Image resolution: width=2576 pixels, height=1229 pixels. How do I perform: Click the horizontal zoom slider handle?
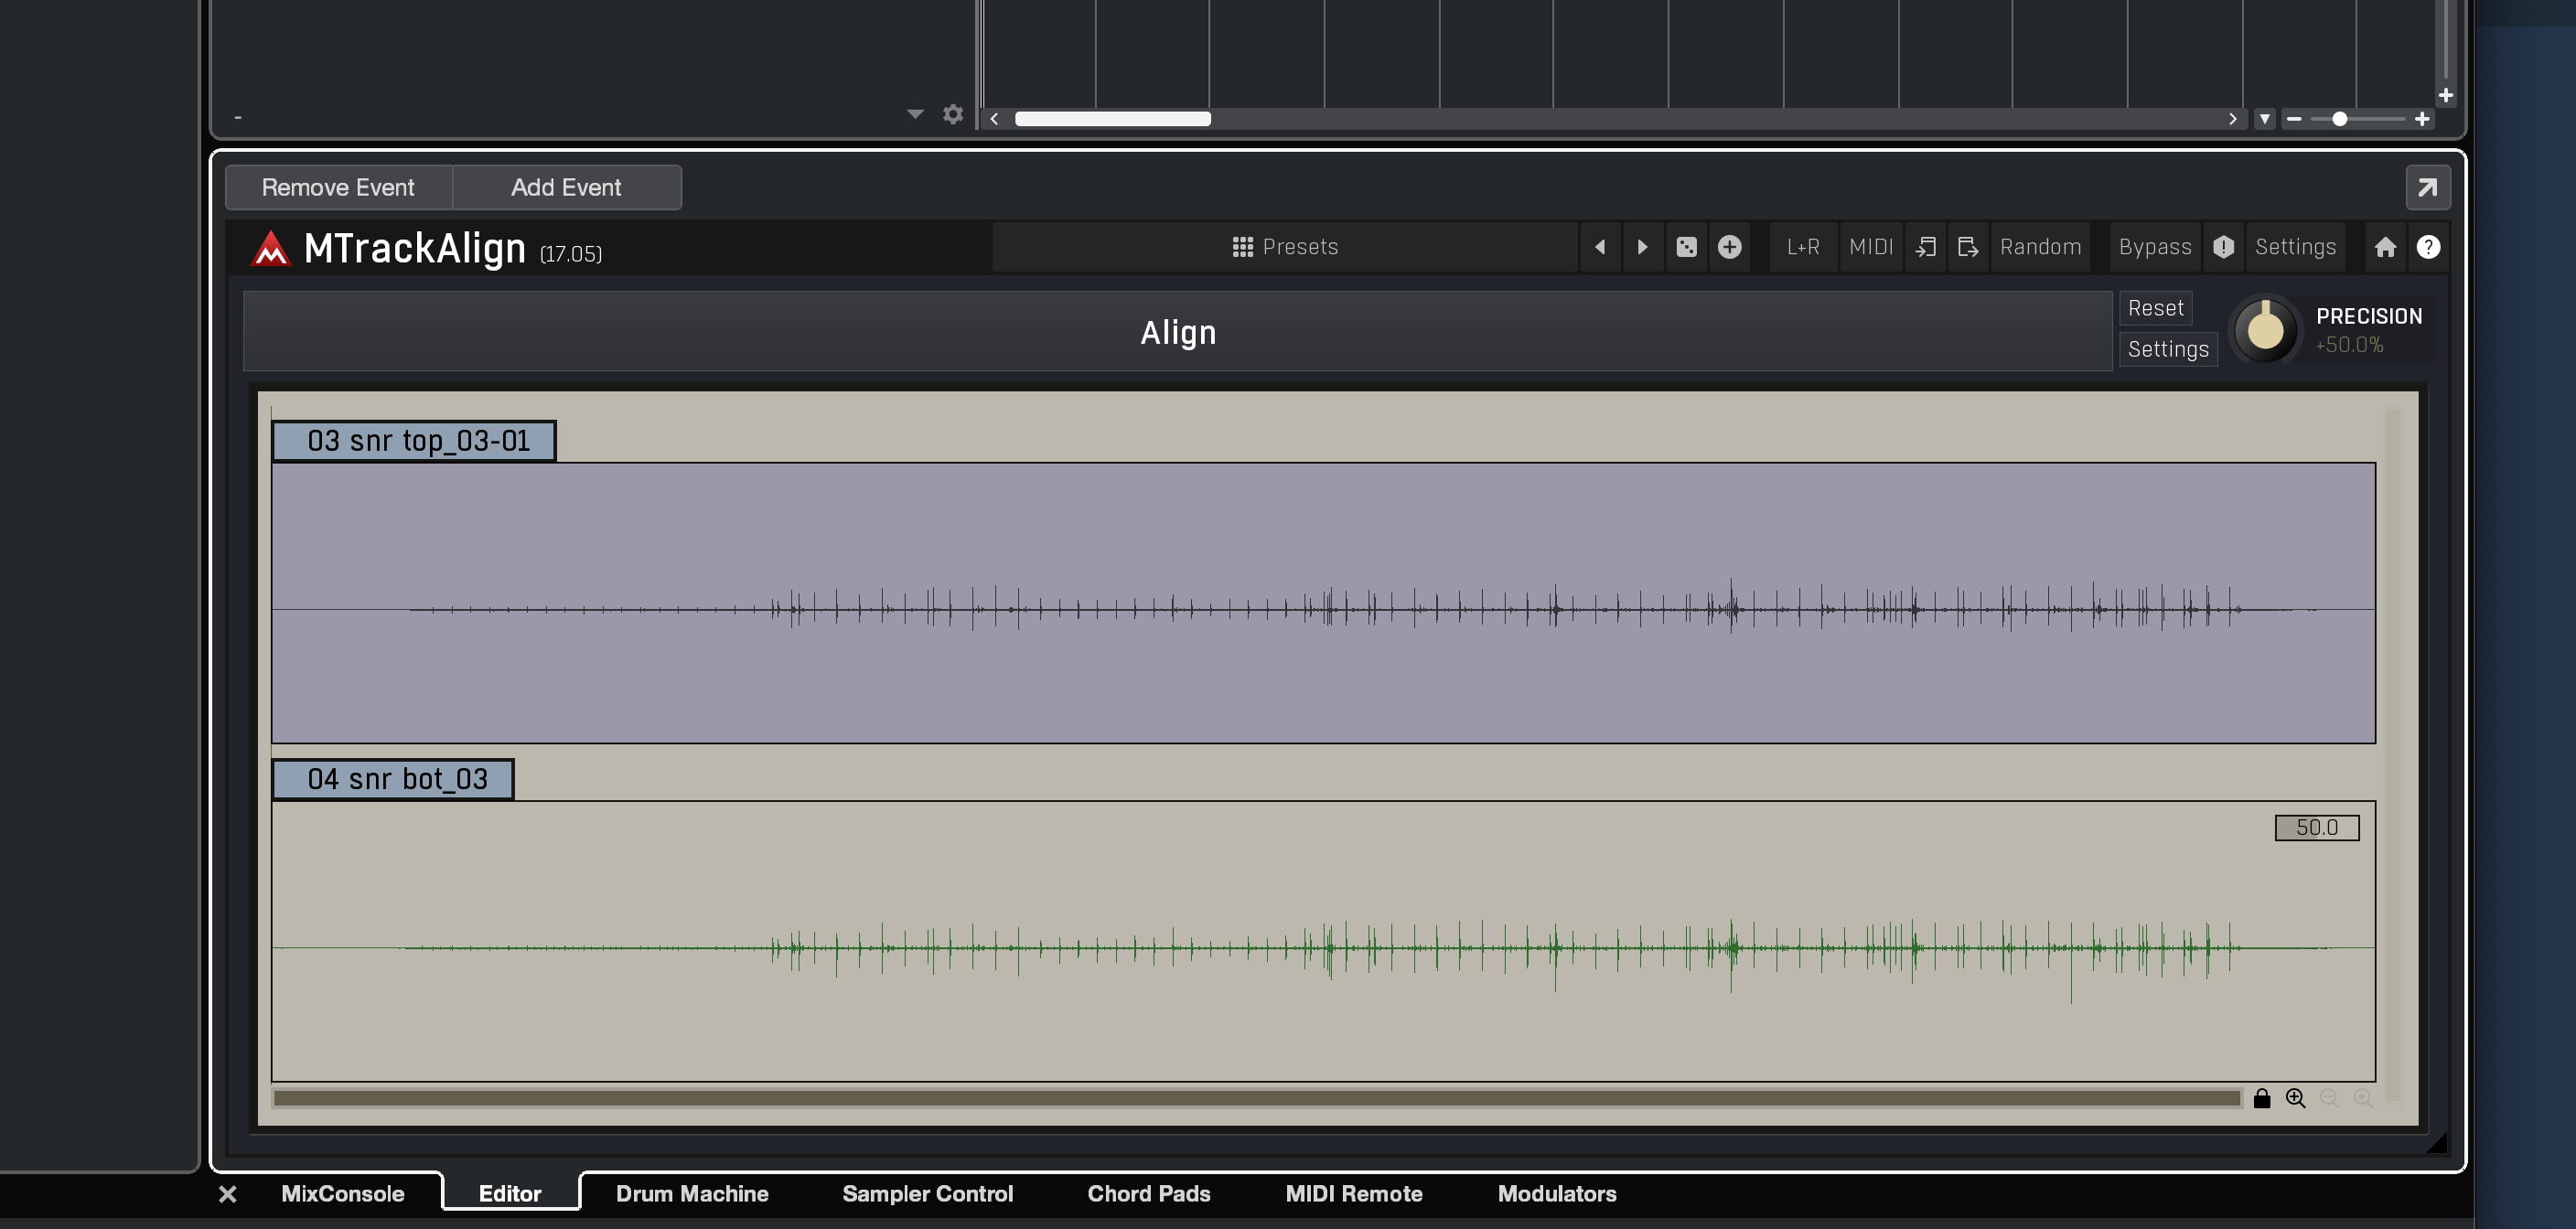coord(2339,119)
